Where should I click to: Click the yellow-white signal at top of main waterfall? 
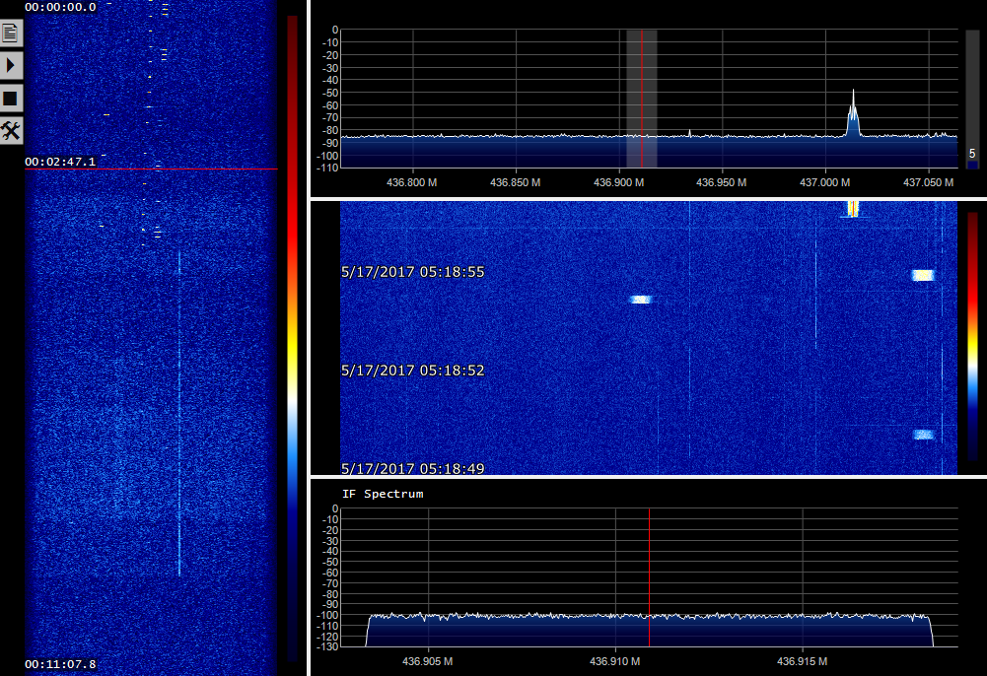coord(853,208)
